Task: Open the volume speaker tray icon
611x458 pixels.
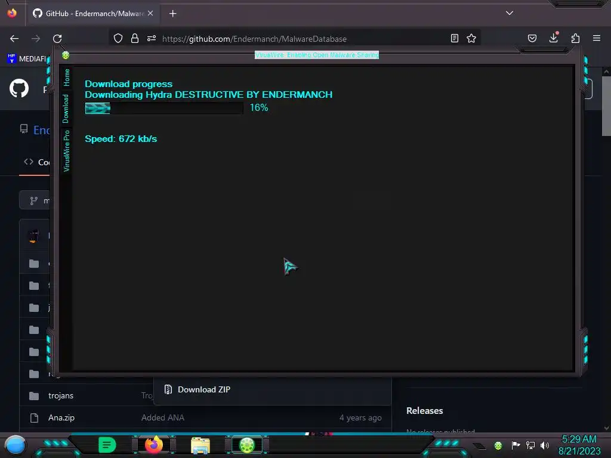Action: pos(545,445)
